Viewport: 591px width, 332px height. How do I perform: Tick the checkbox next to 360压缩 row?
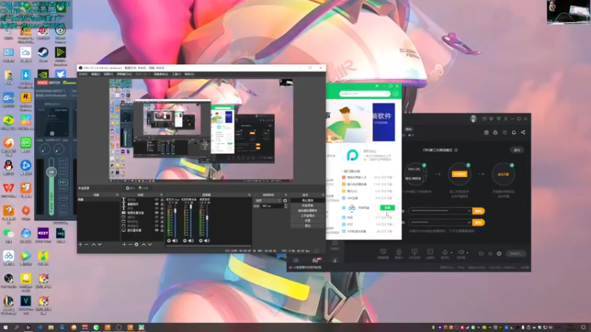344,198
